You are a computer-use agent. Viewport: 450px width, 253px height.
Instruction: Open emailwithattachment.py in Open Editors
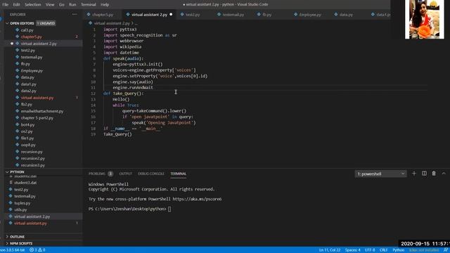(x=42, y=111)
